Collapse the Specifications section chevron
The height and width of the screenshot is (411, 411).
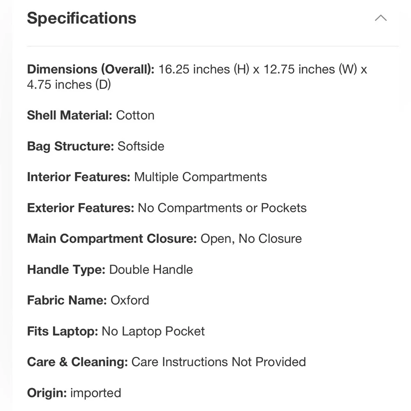coord(381,18)
